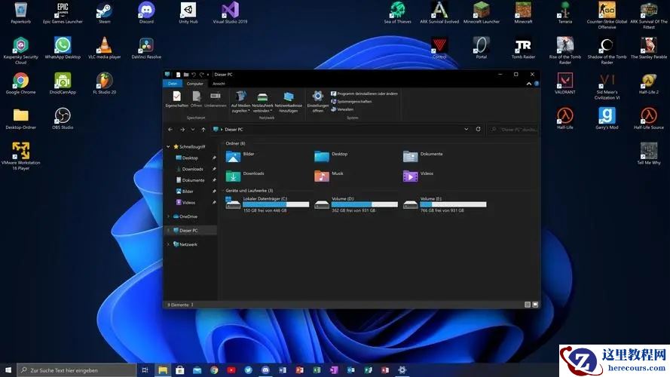Click the 'Dieser PC' durchsuchen search field

[512, 130]
